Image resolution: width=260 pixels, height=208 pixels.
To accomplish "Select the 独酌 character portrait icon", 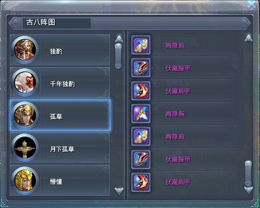I will (25, 50).
